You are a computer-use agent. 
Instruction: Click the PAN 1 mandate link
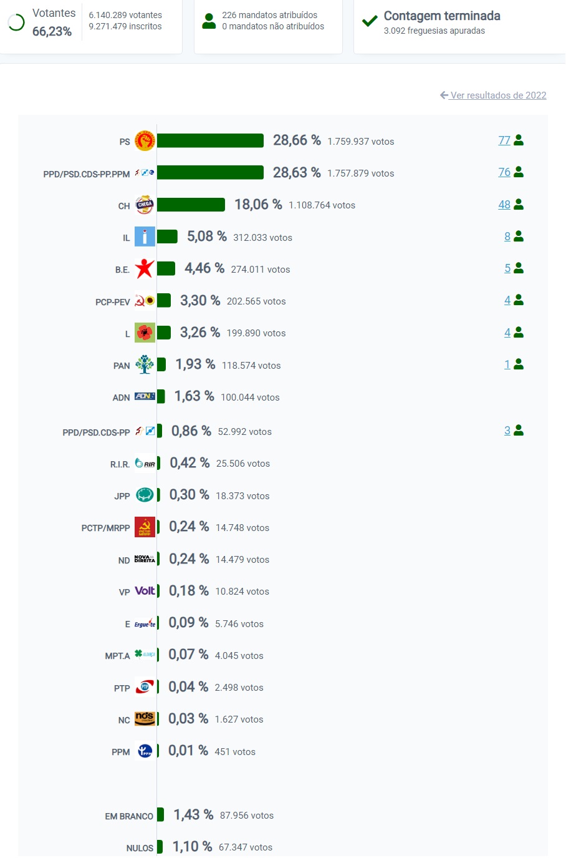pos(507,364)
